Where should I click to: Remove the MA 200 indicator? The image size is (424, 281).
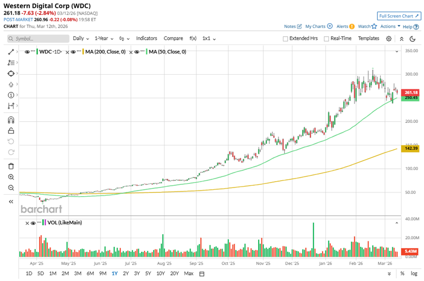(x=67, y=52)
